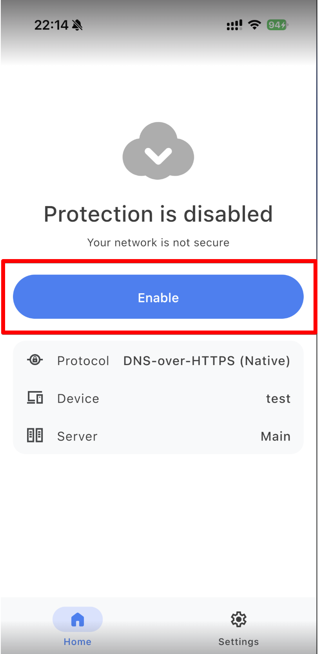Image resolution: width=319 pixels, height=654 pixels.
Task: Select the DNS-over-HTTPS (Native) protocol value
Action: tap(207, 361)
